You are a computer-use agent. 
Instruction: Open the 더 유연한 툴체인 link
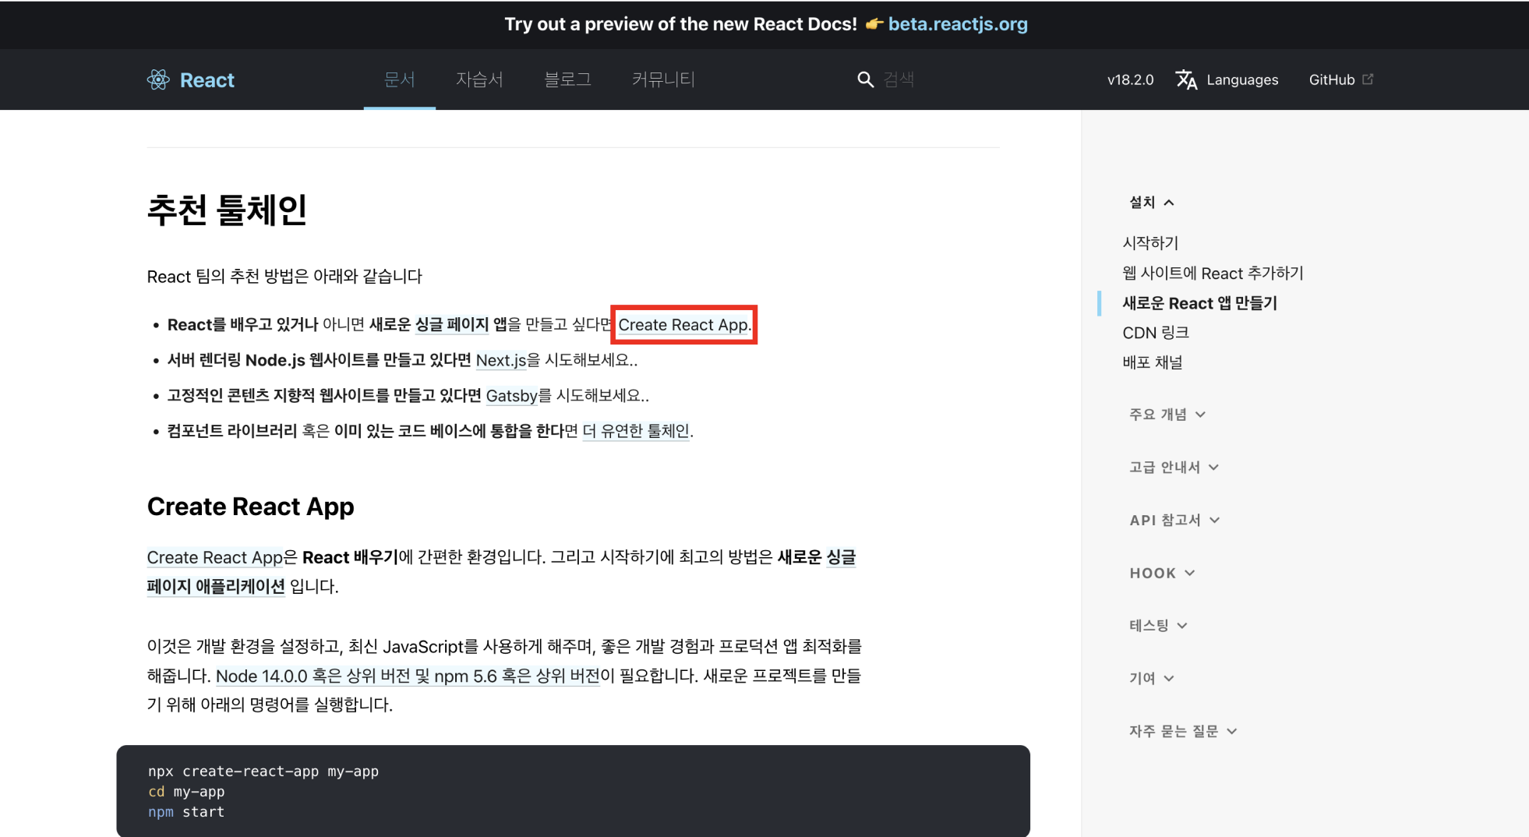click(635, 431)
